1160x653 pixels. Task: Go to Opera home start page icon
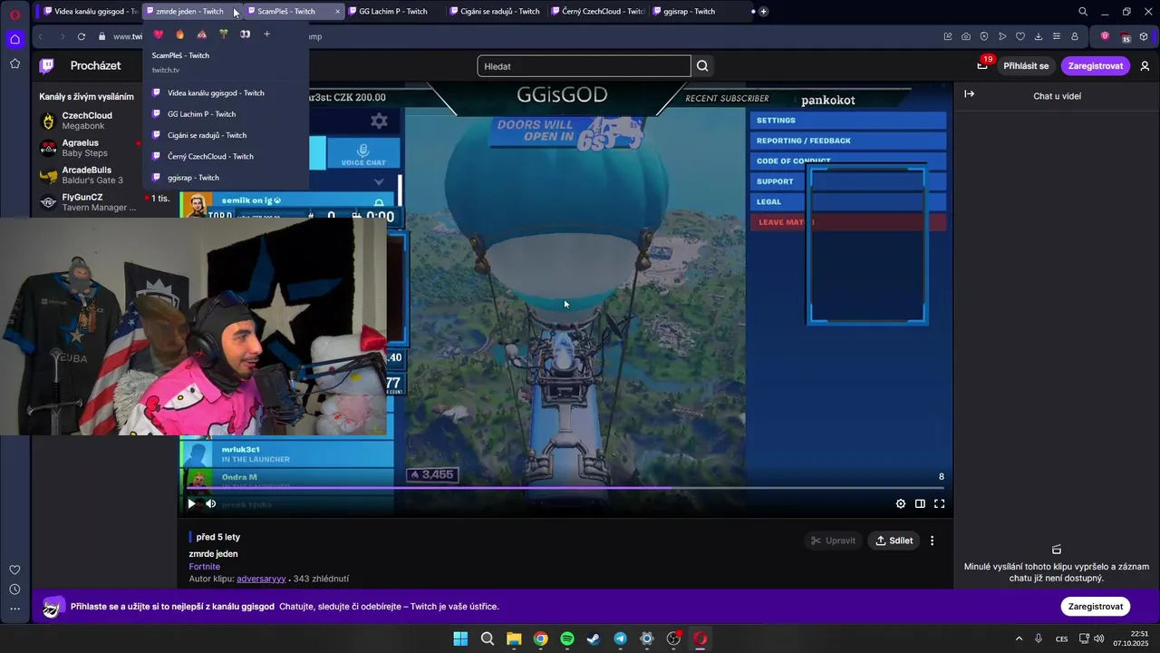[x=14, y=39]
